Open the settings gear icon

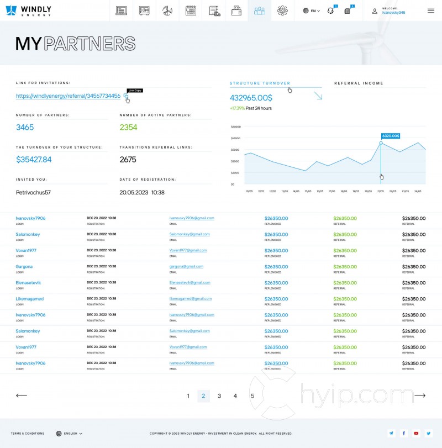(282, 10)
